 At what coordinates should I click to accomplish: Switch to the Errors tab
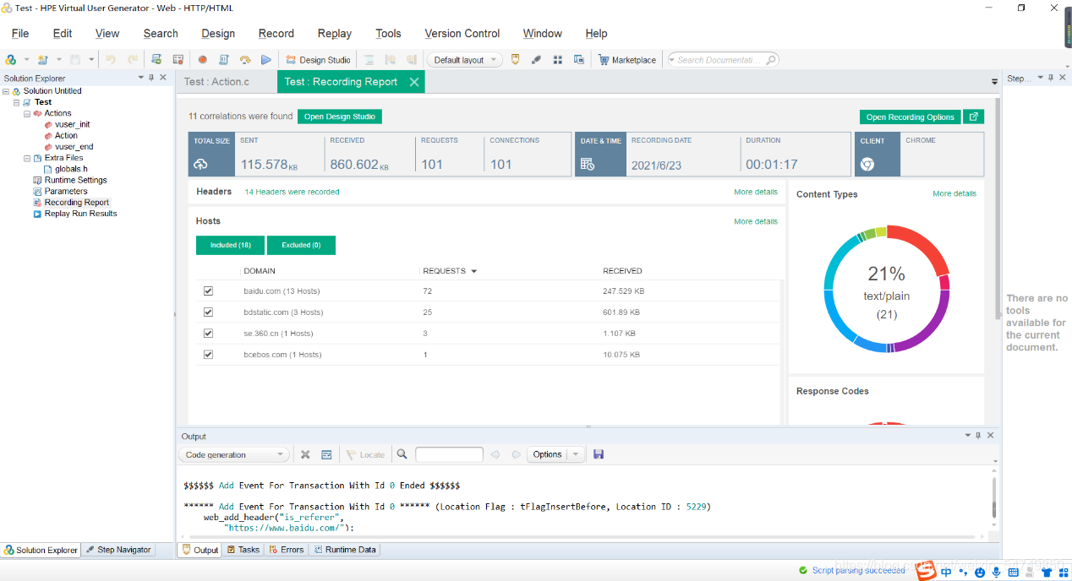click(286, 550)
